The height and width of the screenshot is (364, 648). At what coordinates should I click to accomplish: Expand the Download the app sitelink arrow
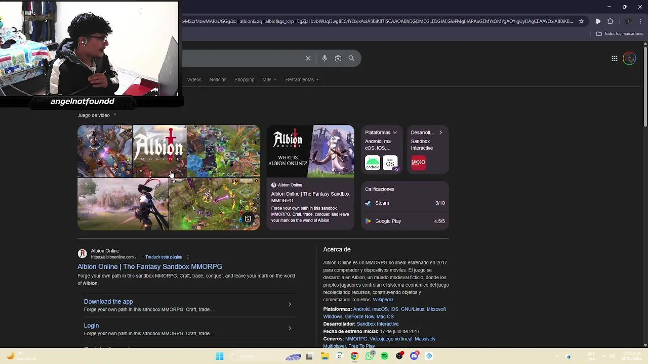point(290,304)
